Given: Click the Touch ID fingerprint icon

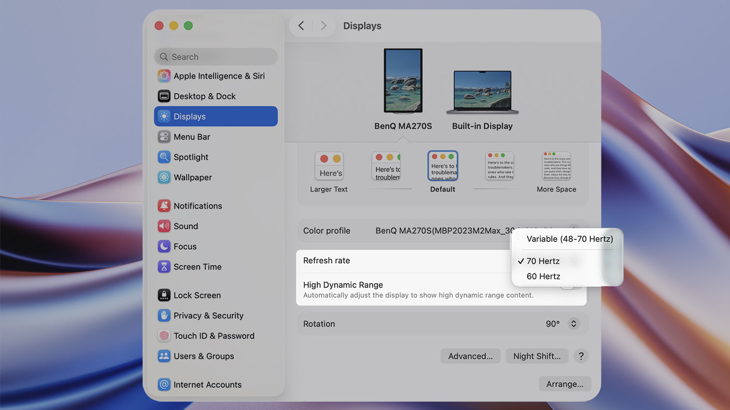Looking at the screenshot, I should (x=164, y=335).
